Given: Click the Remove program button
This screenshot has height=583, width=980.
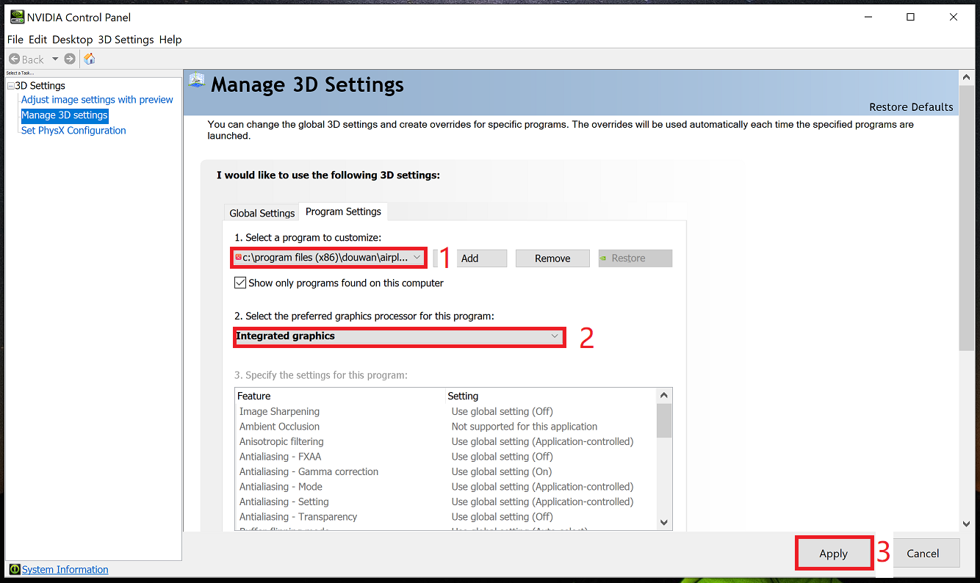Looking at the screenshot, I should click(552, 258).
